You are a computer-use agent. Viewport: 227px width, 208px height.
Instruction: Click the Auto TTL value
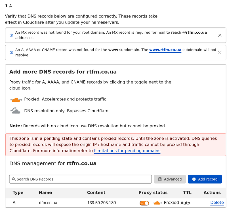pos(185,203)
